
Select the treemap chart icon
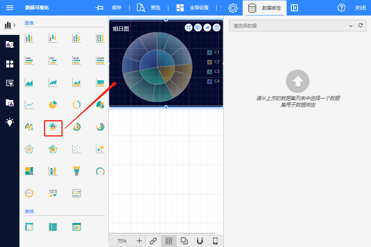click(29, 171)
